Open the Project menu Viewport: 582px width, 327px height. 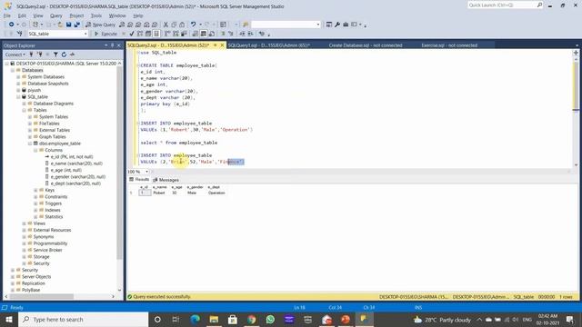(x=76, y=15)
